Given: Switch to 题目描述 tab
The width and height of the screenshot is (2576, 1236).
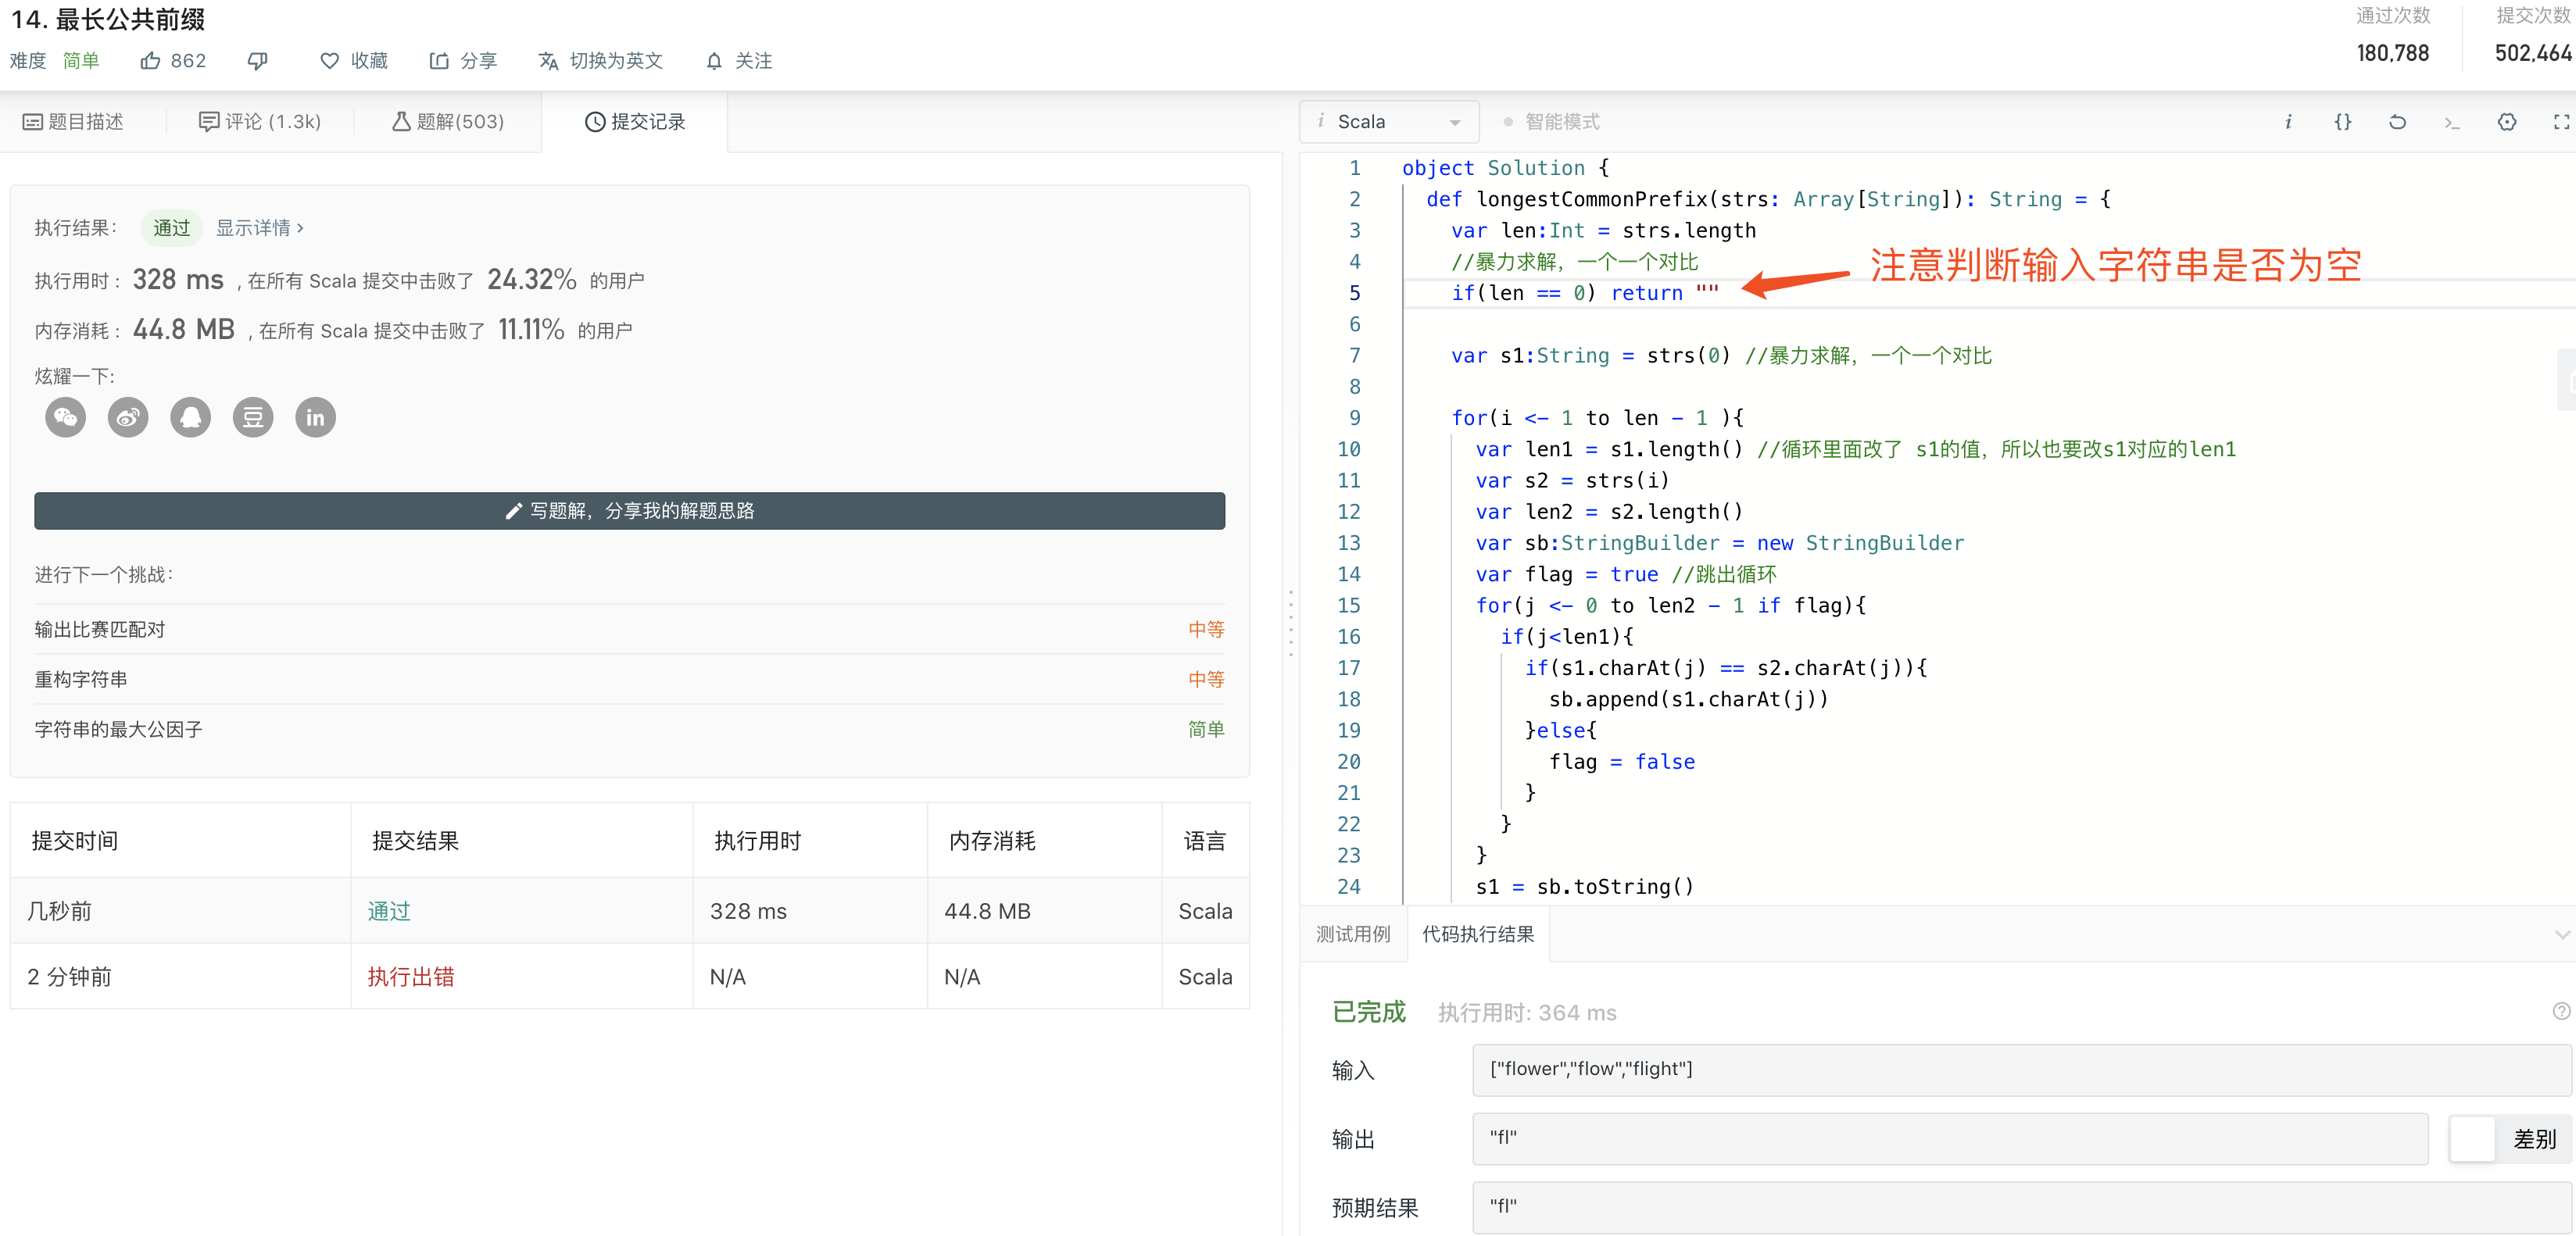Looking at the screenshot, I should tap(73, 122).
